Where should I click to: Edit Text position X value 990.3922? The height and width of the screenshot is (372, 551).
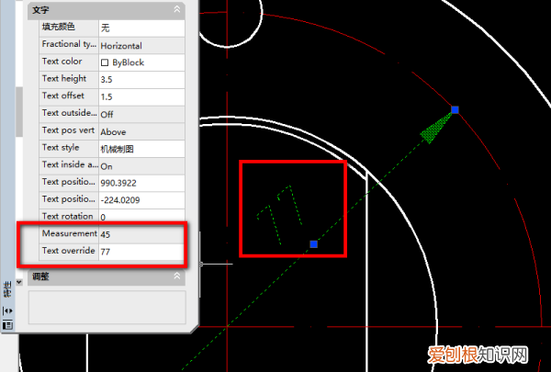[141, 183]
